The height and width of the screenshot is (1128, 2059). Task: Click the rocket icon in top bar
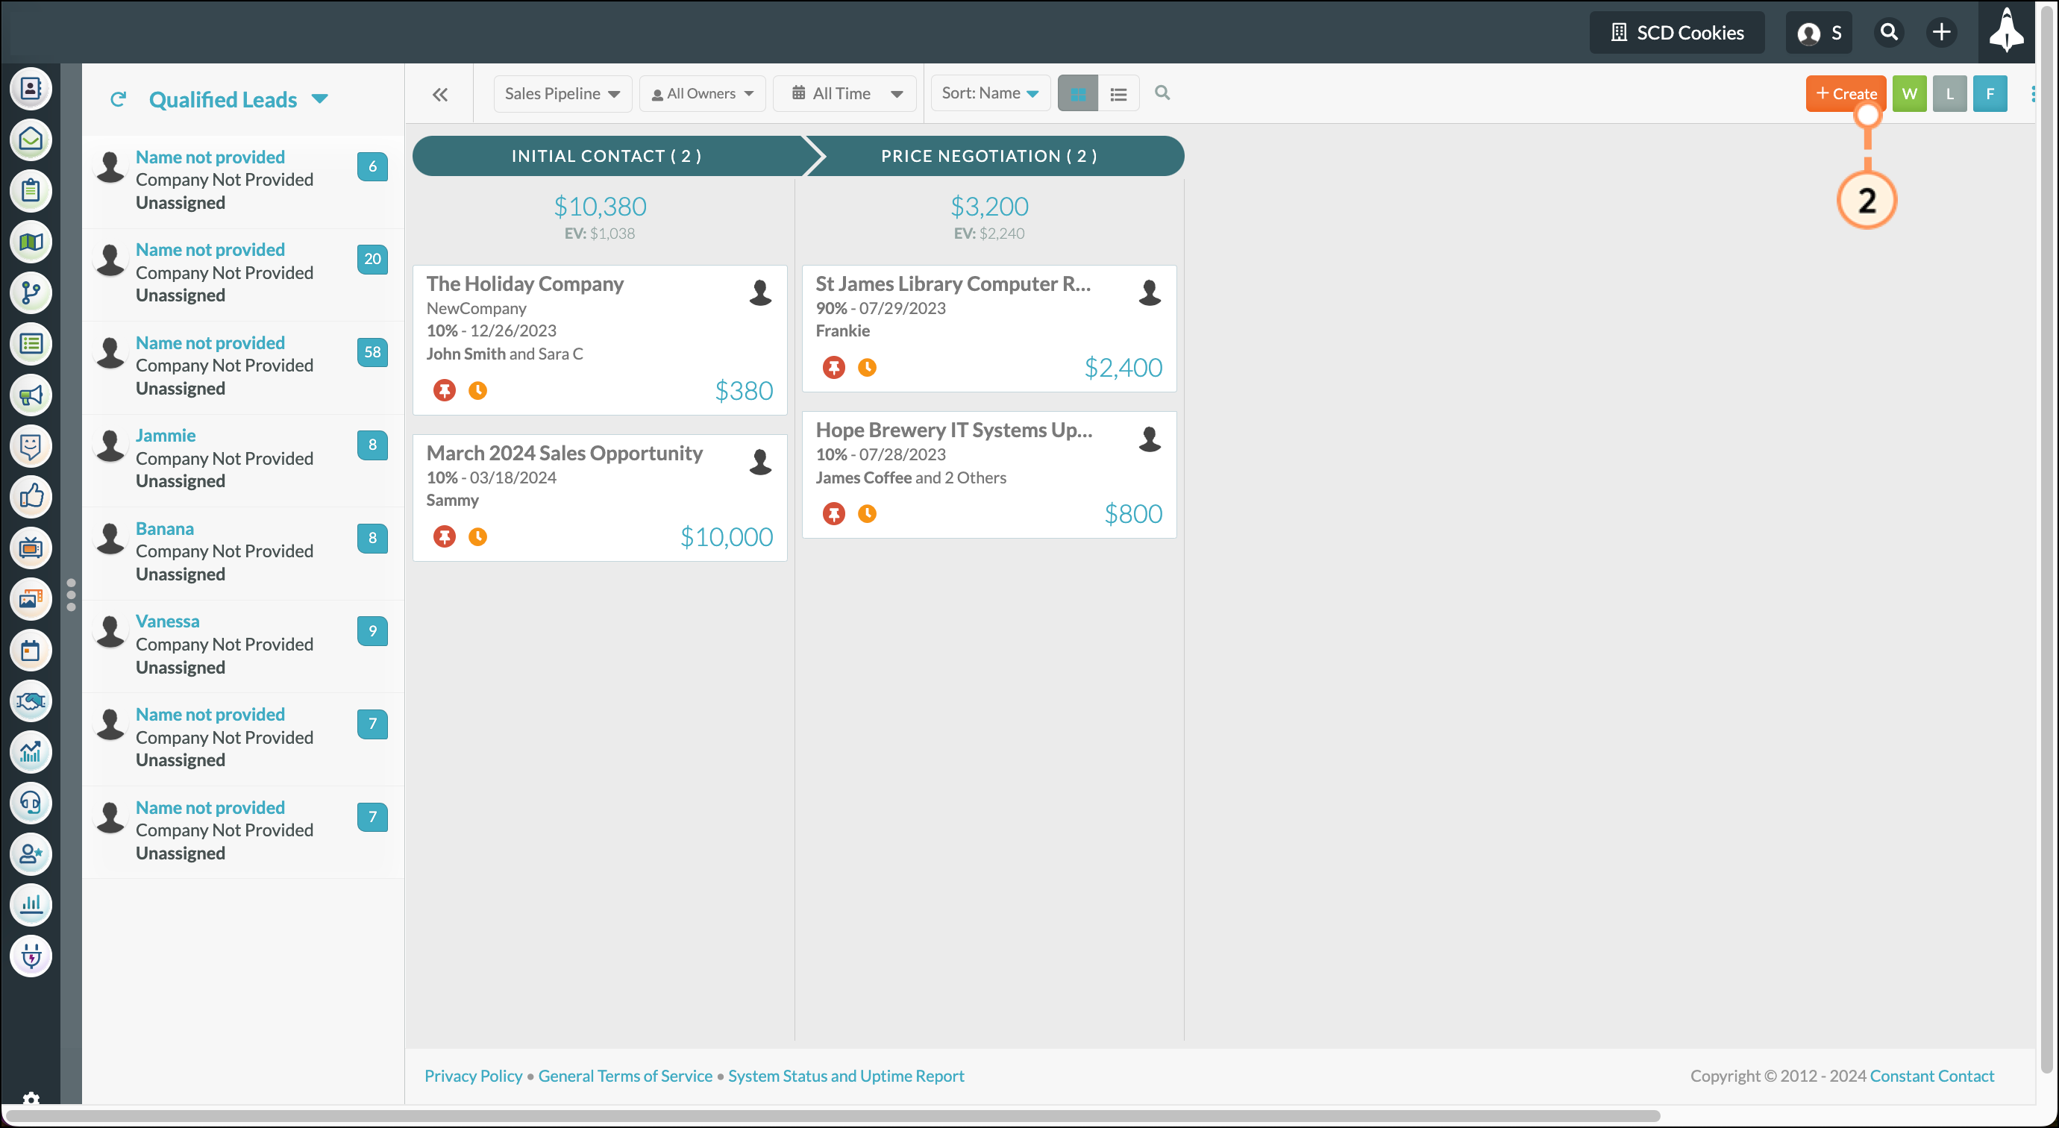2006,32
